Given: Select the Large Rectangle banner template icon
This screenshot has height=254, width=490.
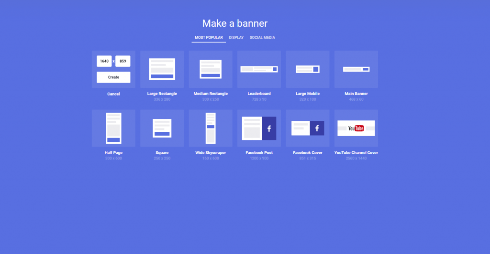Looking at the screenshot, I should tap(162, 69).
